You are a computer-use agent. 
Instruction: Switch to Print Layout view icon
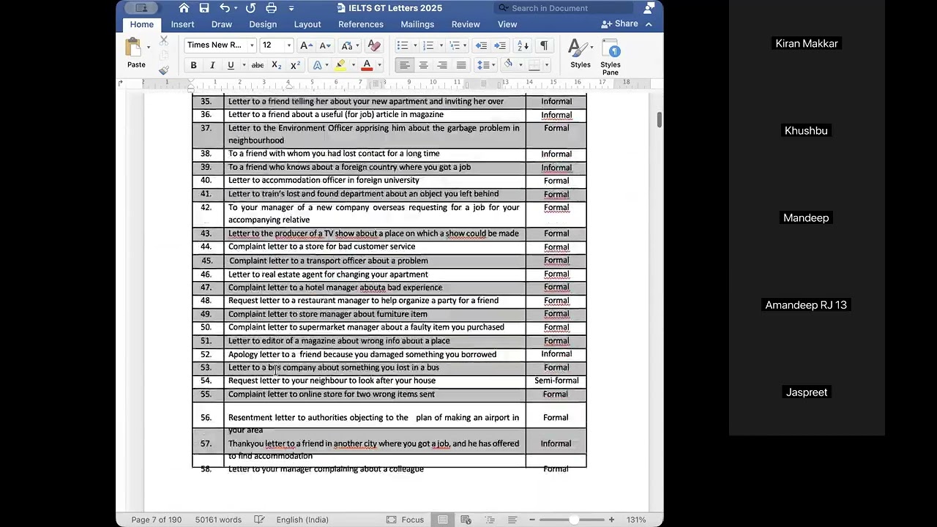pos(443,520)
